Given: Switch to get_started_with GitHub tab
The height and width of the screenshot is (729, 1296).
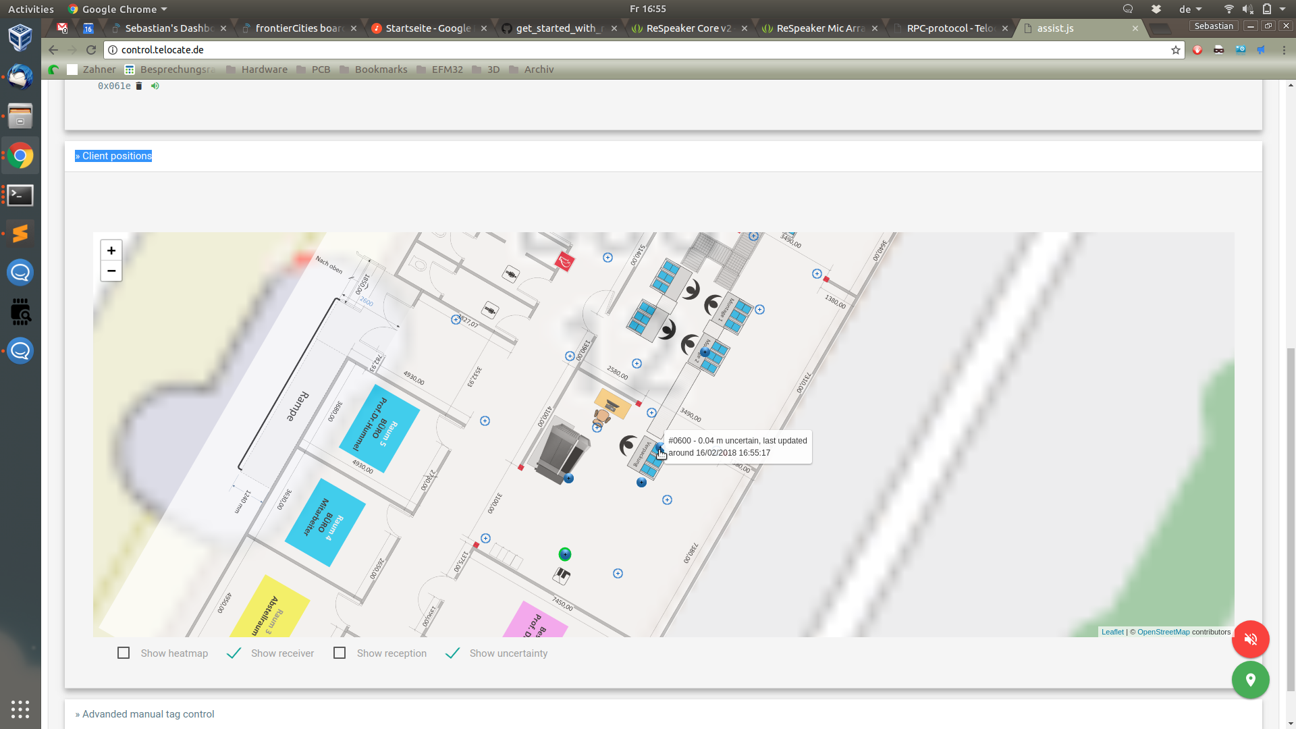Looking at the screenshot, I should 560,28.
